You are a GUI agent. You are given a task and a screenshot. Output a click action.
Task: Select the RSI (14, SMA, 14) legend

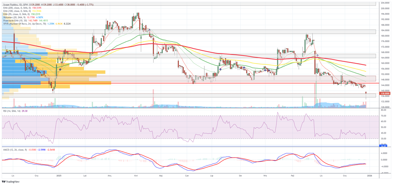(11, 111)
